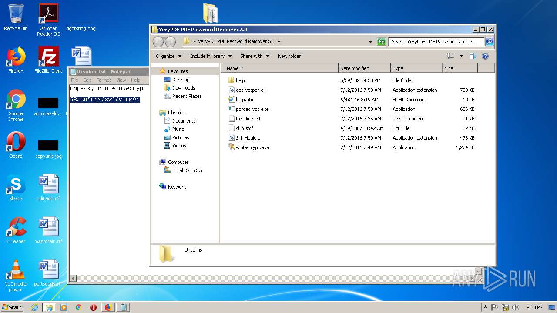Show the preview pane icon
This screenshot has width=557, height=313.
click(473, 56)
